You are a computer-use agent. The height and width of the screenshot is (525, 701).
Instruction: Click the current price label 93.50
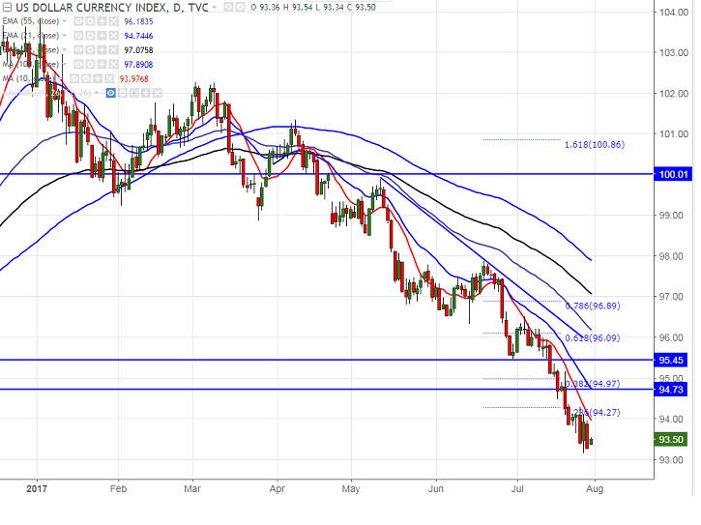tap(670, 440)
